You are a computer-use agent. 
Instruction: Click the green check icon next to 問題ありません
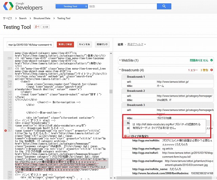pos(212,60)
